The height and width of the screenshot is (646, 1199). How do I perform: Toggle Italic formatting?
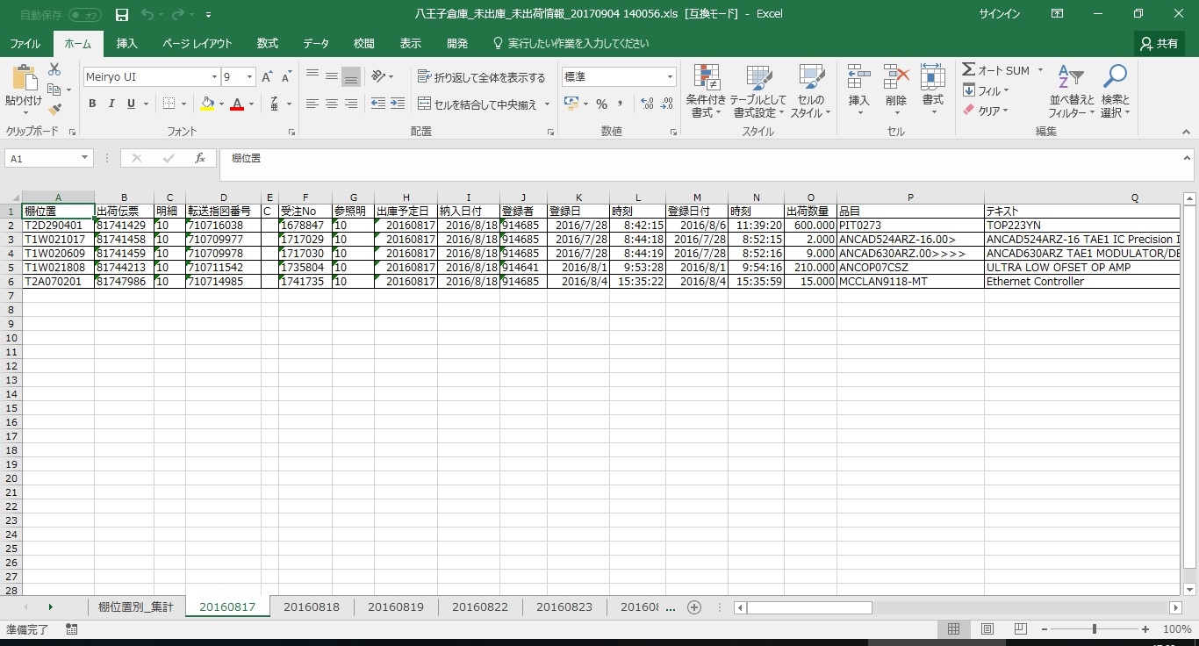pyautogui.click(x=111, y=104)
